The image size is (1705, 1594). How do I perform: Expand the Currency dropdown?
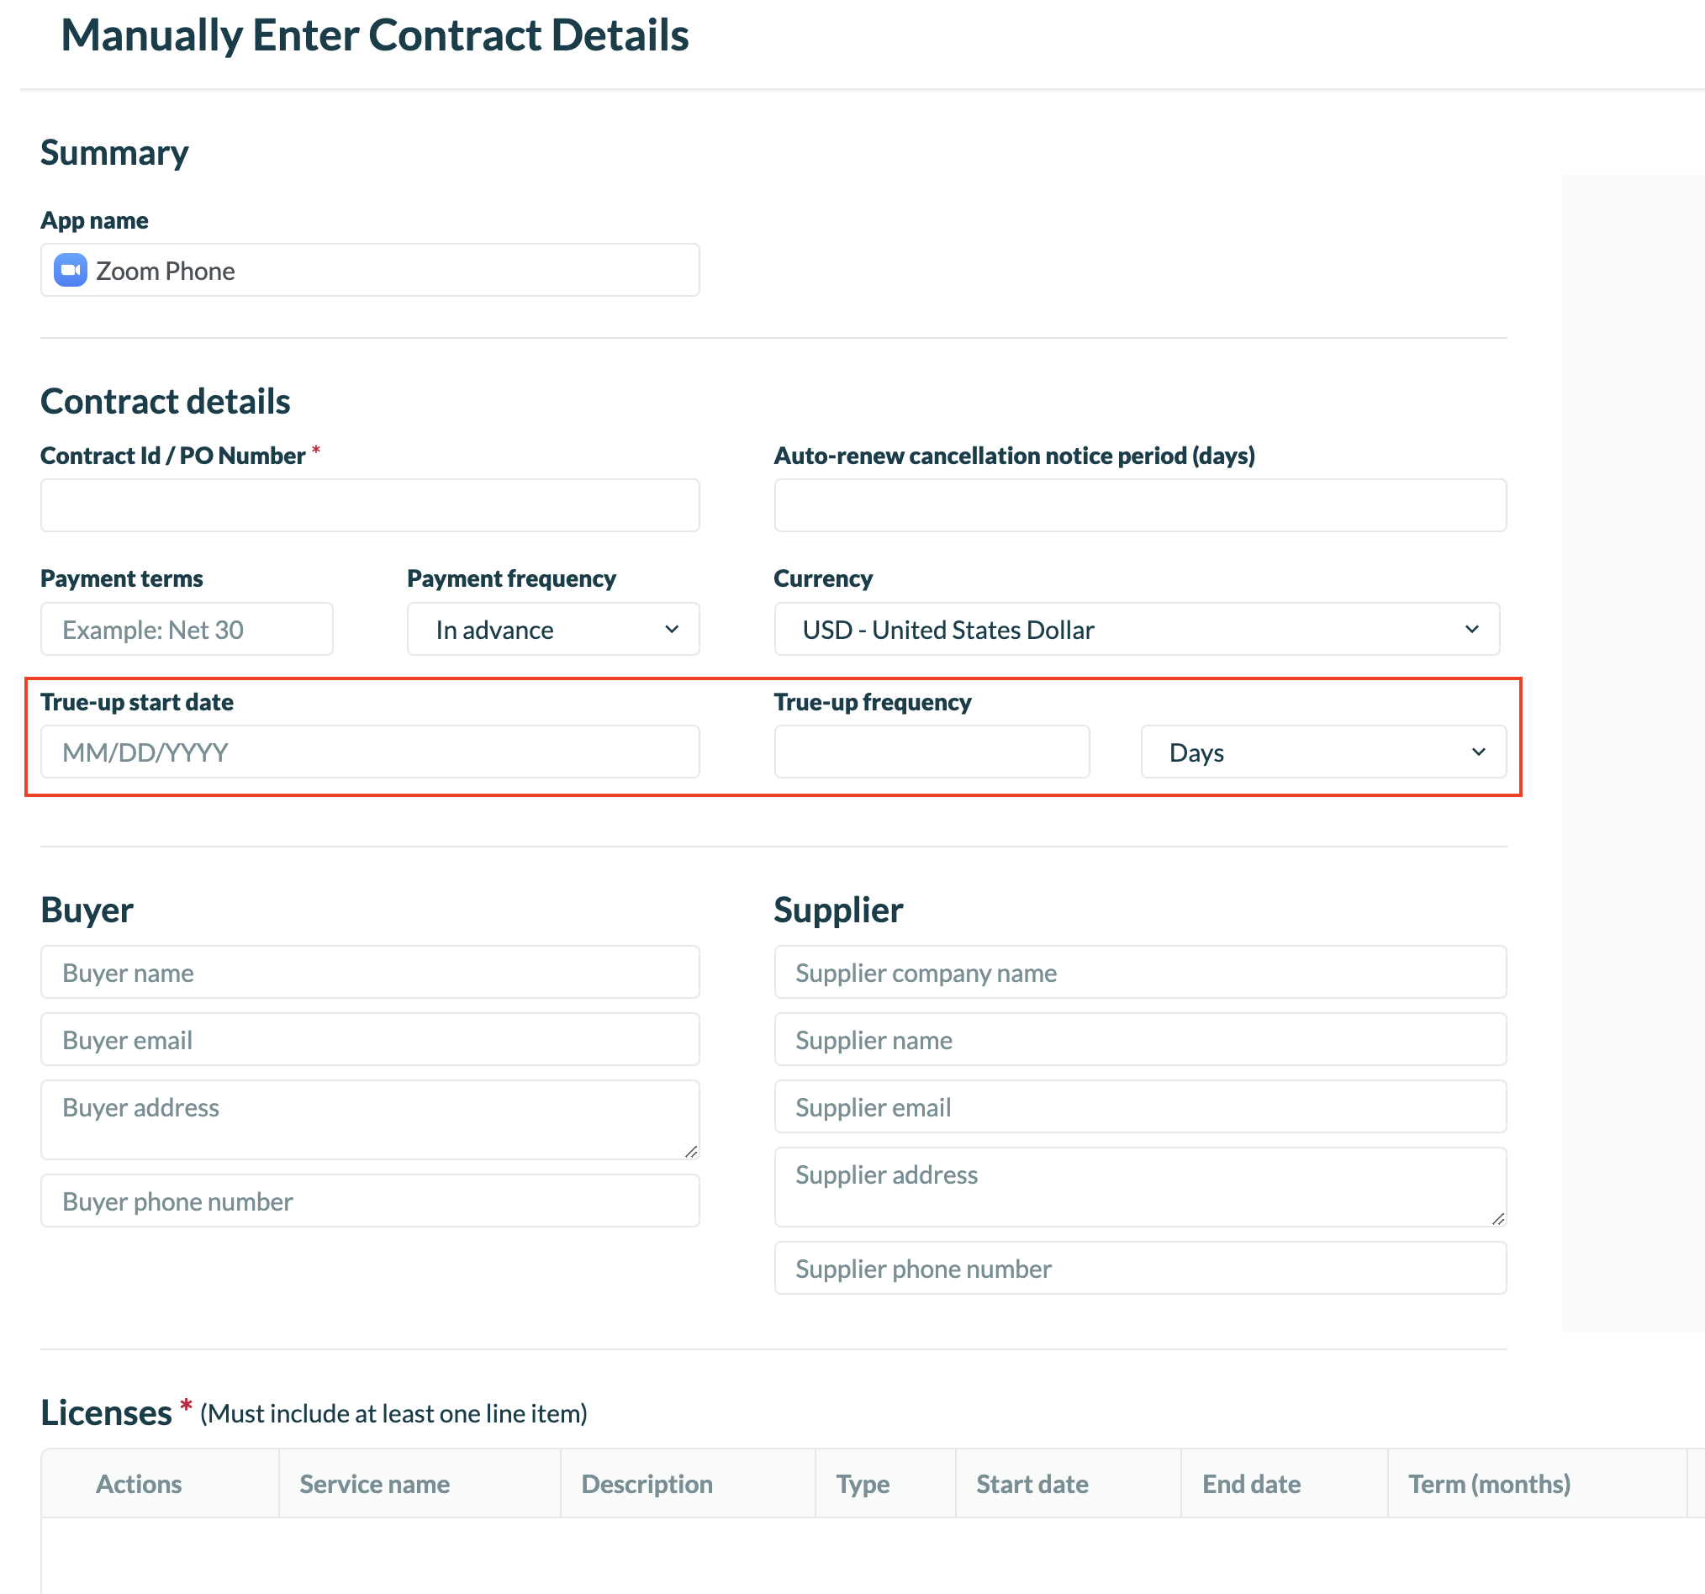(x=1137, y=630)
